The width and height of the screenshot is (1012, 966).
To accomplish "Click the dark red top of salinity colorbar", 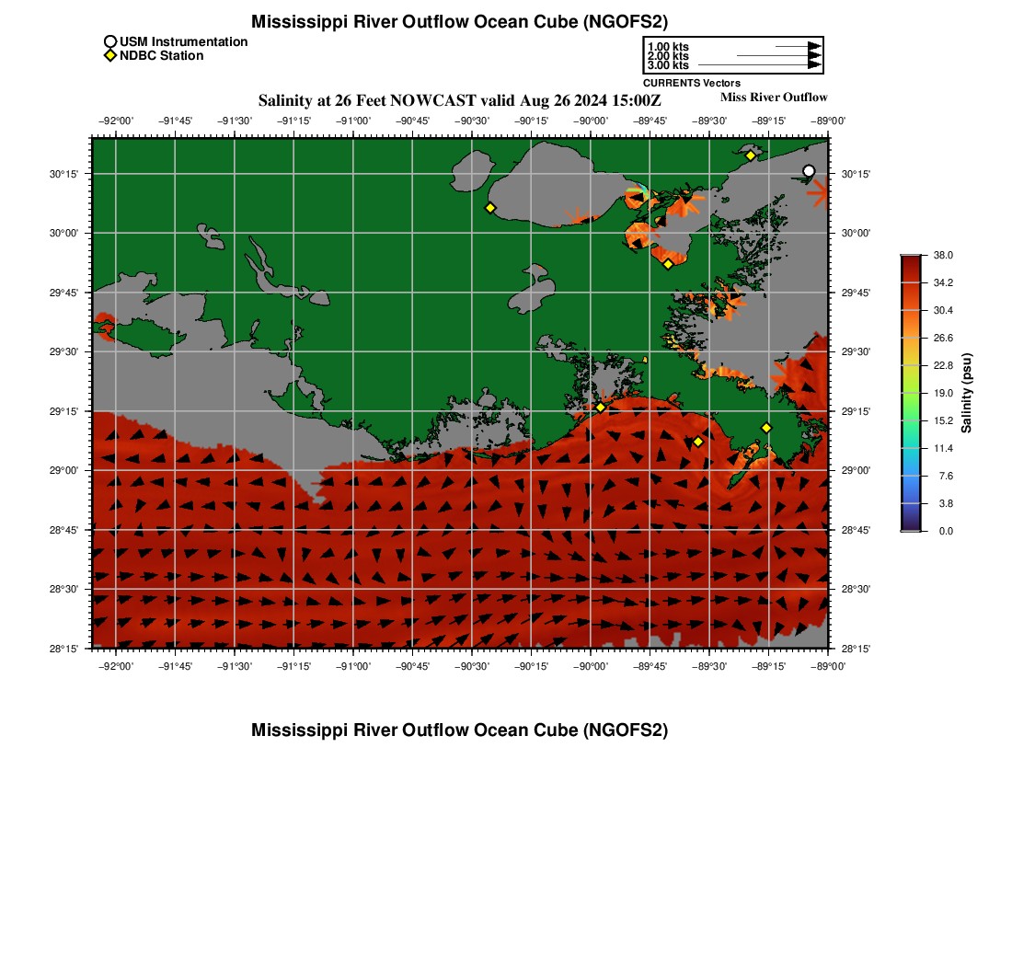I will coord(910,262).
